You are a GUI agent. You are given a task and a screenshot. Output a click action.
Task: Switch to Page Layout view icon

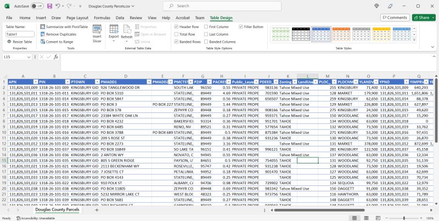366,218
